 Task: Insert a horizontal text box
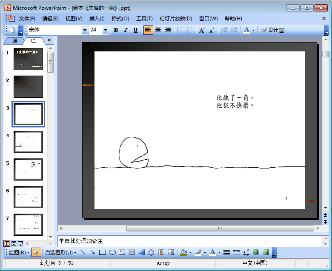pyautogui.click(x=122, y=252)
